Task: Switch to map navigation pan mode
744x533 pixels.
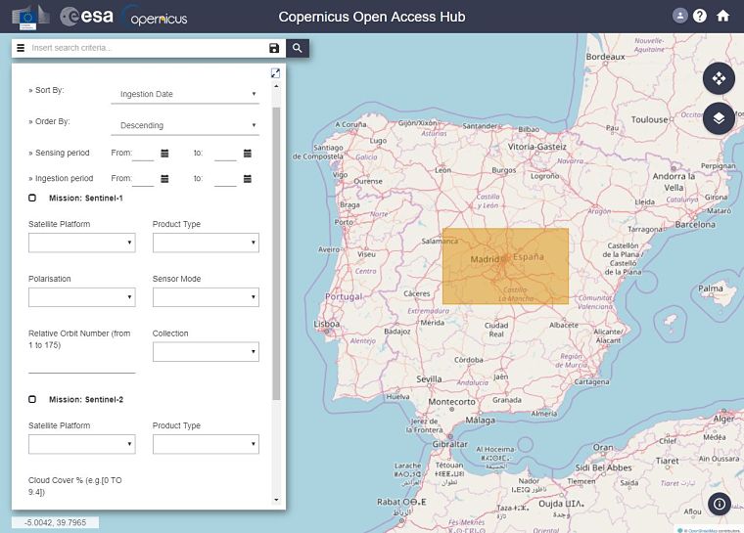Action: tap(719, 78)
